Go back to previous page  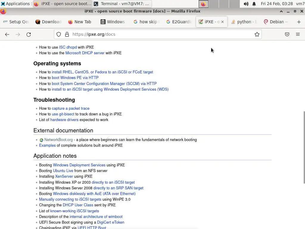(7, 35)
